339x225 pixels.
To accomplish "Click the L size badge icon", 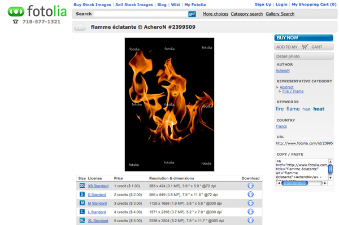I will (82, 211).
